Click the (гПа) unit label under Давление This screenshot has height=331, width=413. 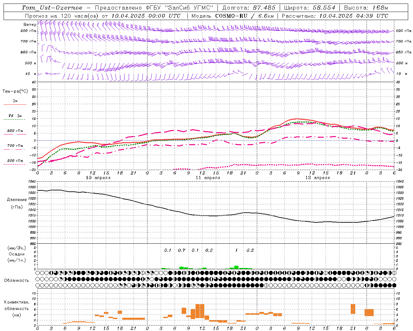pos(17,207)
